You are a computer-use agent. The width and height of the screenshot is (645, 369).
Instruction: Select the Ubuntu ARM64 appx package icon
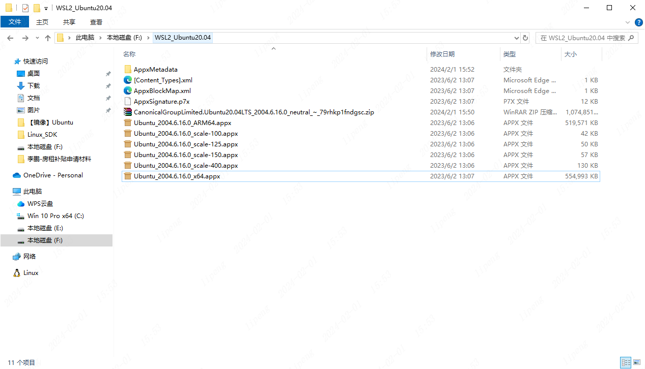(x=128, y=122)
